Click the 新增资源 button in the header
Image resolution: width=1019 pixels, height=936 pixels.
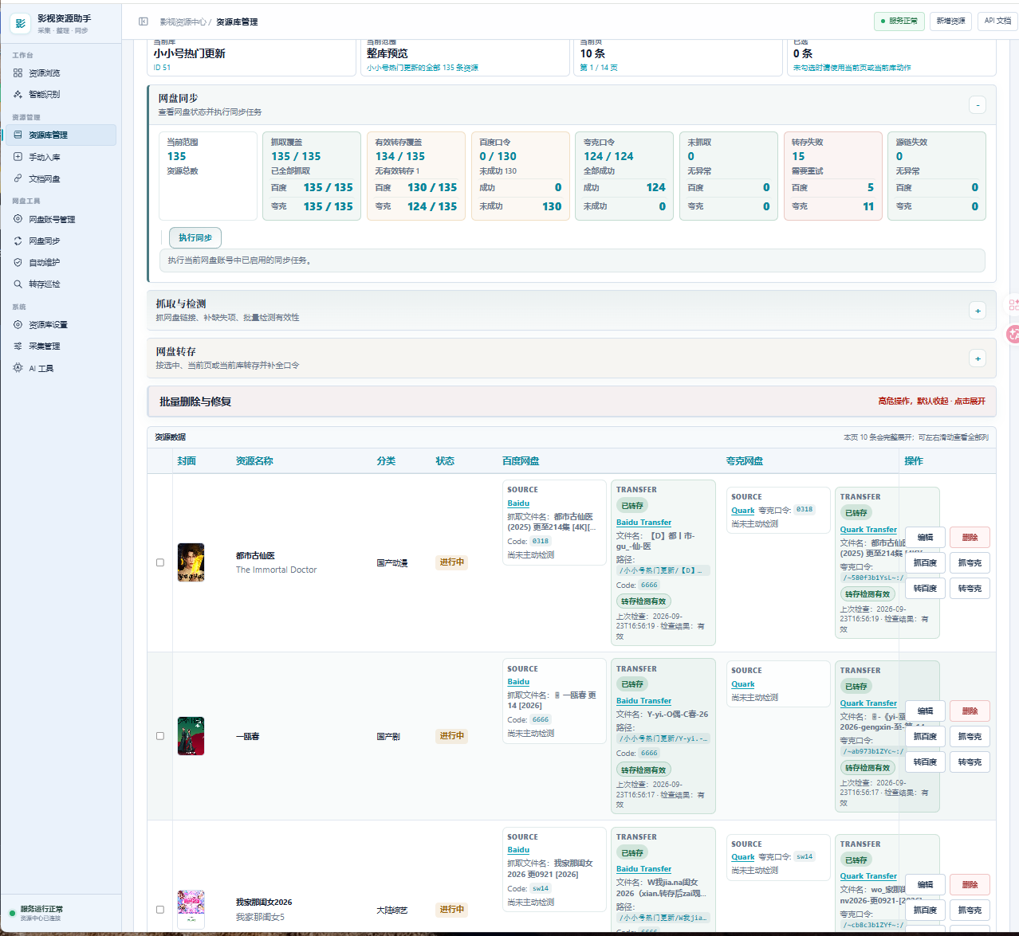click(950, 22)
